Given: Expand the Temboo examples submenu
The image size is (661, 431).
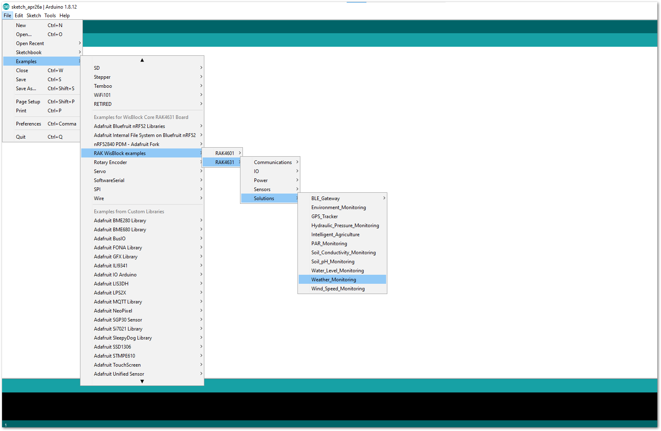Looking at the screenshot, I should [142, 86].
